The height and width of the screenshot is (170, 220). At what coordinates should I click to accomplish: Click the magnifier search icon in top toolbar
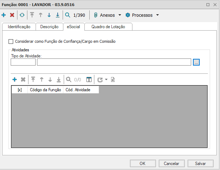pos(68,15)
